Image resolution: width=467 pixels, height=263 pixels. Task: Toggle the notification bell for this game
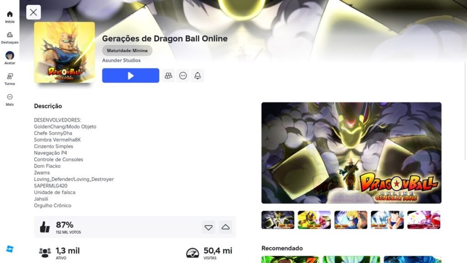click(197, 75)
